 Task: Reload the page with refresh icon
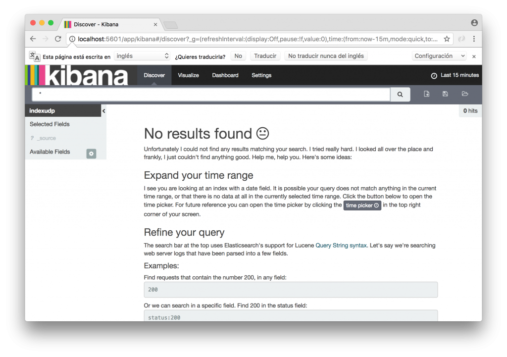58,39
